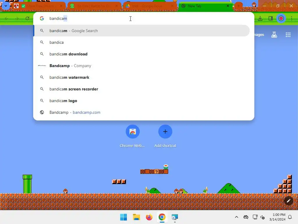Click the Bandcamp company logo icon

42,66
